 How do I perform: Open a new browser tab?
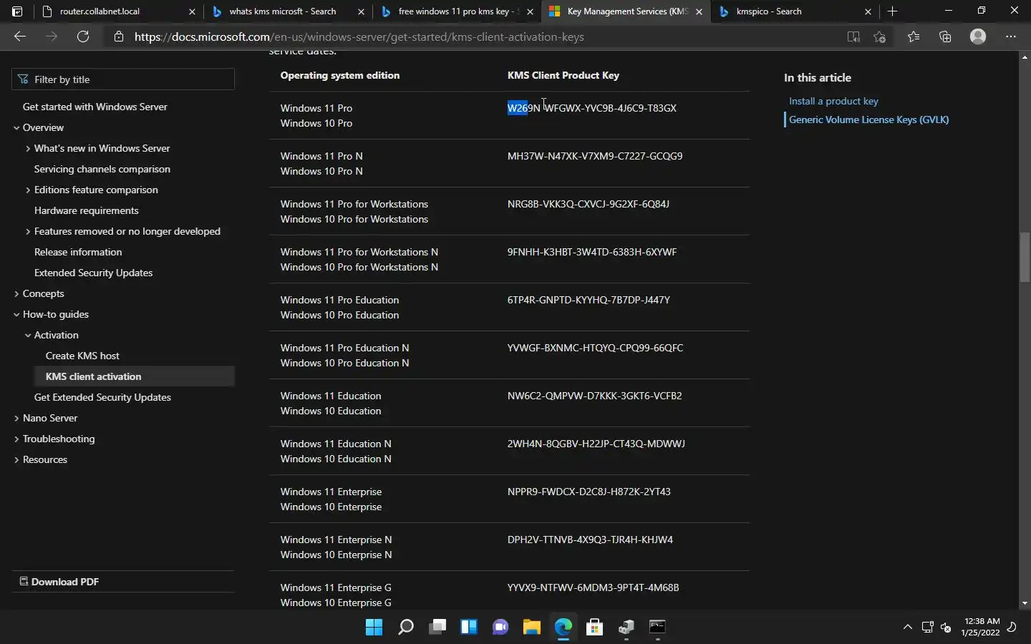pyautogui.click(x=892, y=11)
